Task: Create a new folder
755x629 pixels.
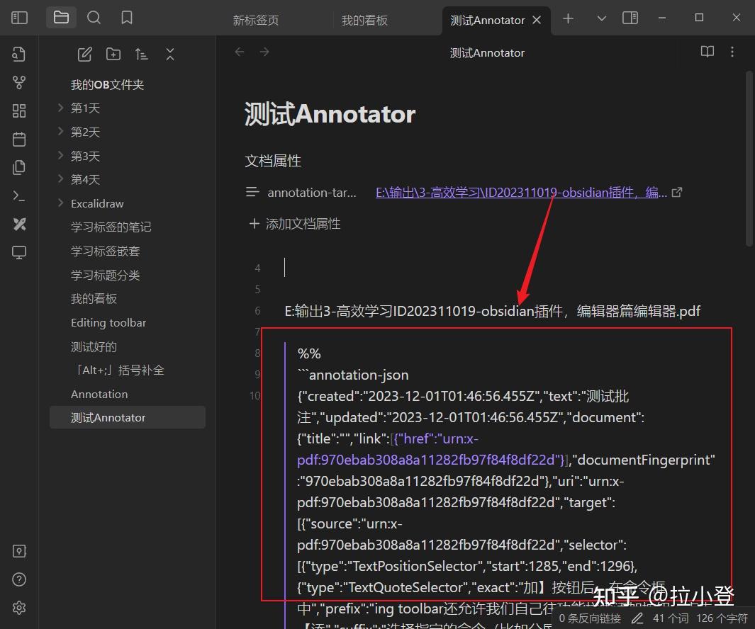Action: click(x=113, y=55)
